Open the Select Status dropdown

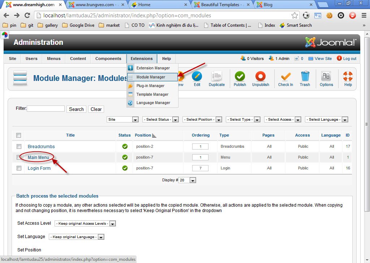click(x=160, y=119)
